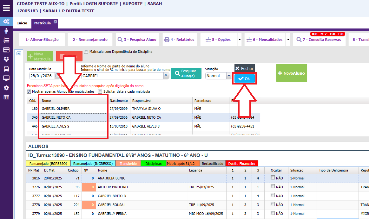The width and height of the screenshot is (369, 219).
Task: Enable Solicitar data a cada matricula
Action: coord(100,92)
